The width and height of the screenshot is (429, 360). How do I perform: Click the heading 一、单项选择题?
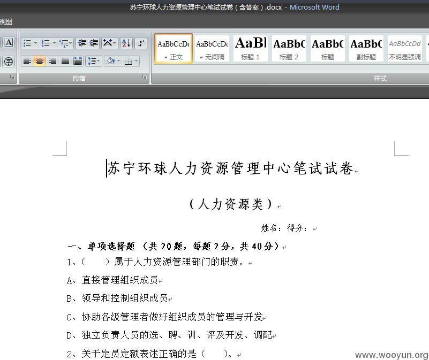(x=101, y=246)
